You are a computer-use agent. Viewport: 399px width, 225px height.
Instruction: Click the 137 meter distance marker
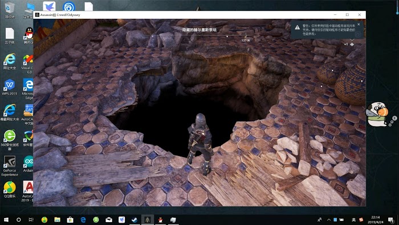tap(246, 41)
